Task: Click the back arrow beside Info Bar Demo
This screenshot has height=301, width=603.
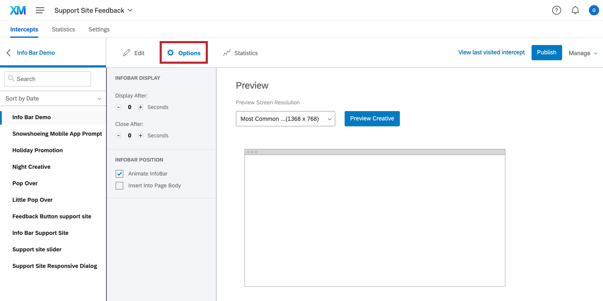Action: [9, 53]
